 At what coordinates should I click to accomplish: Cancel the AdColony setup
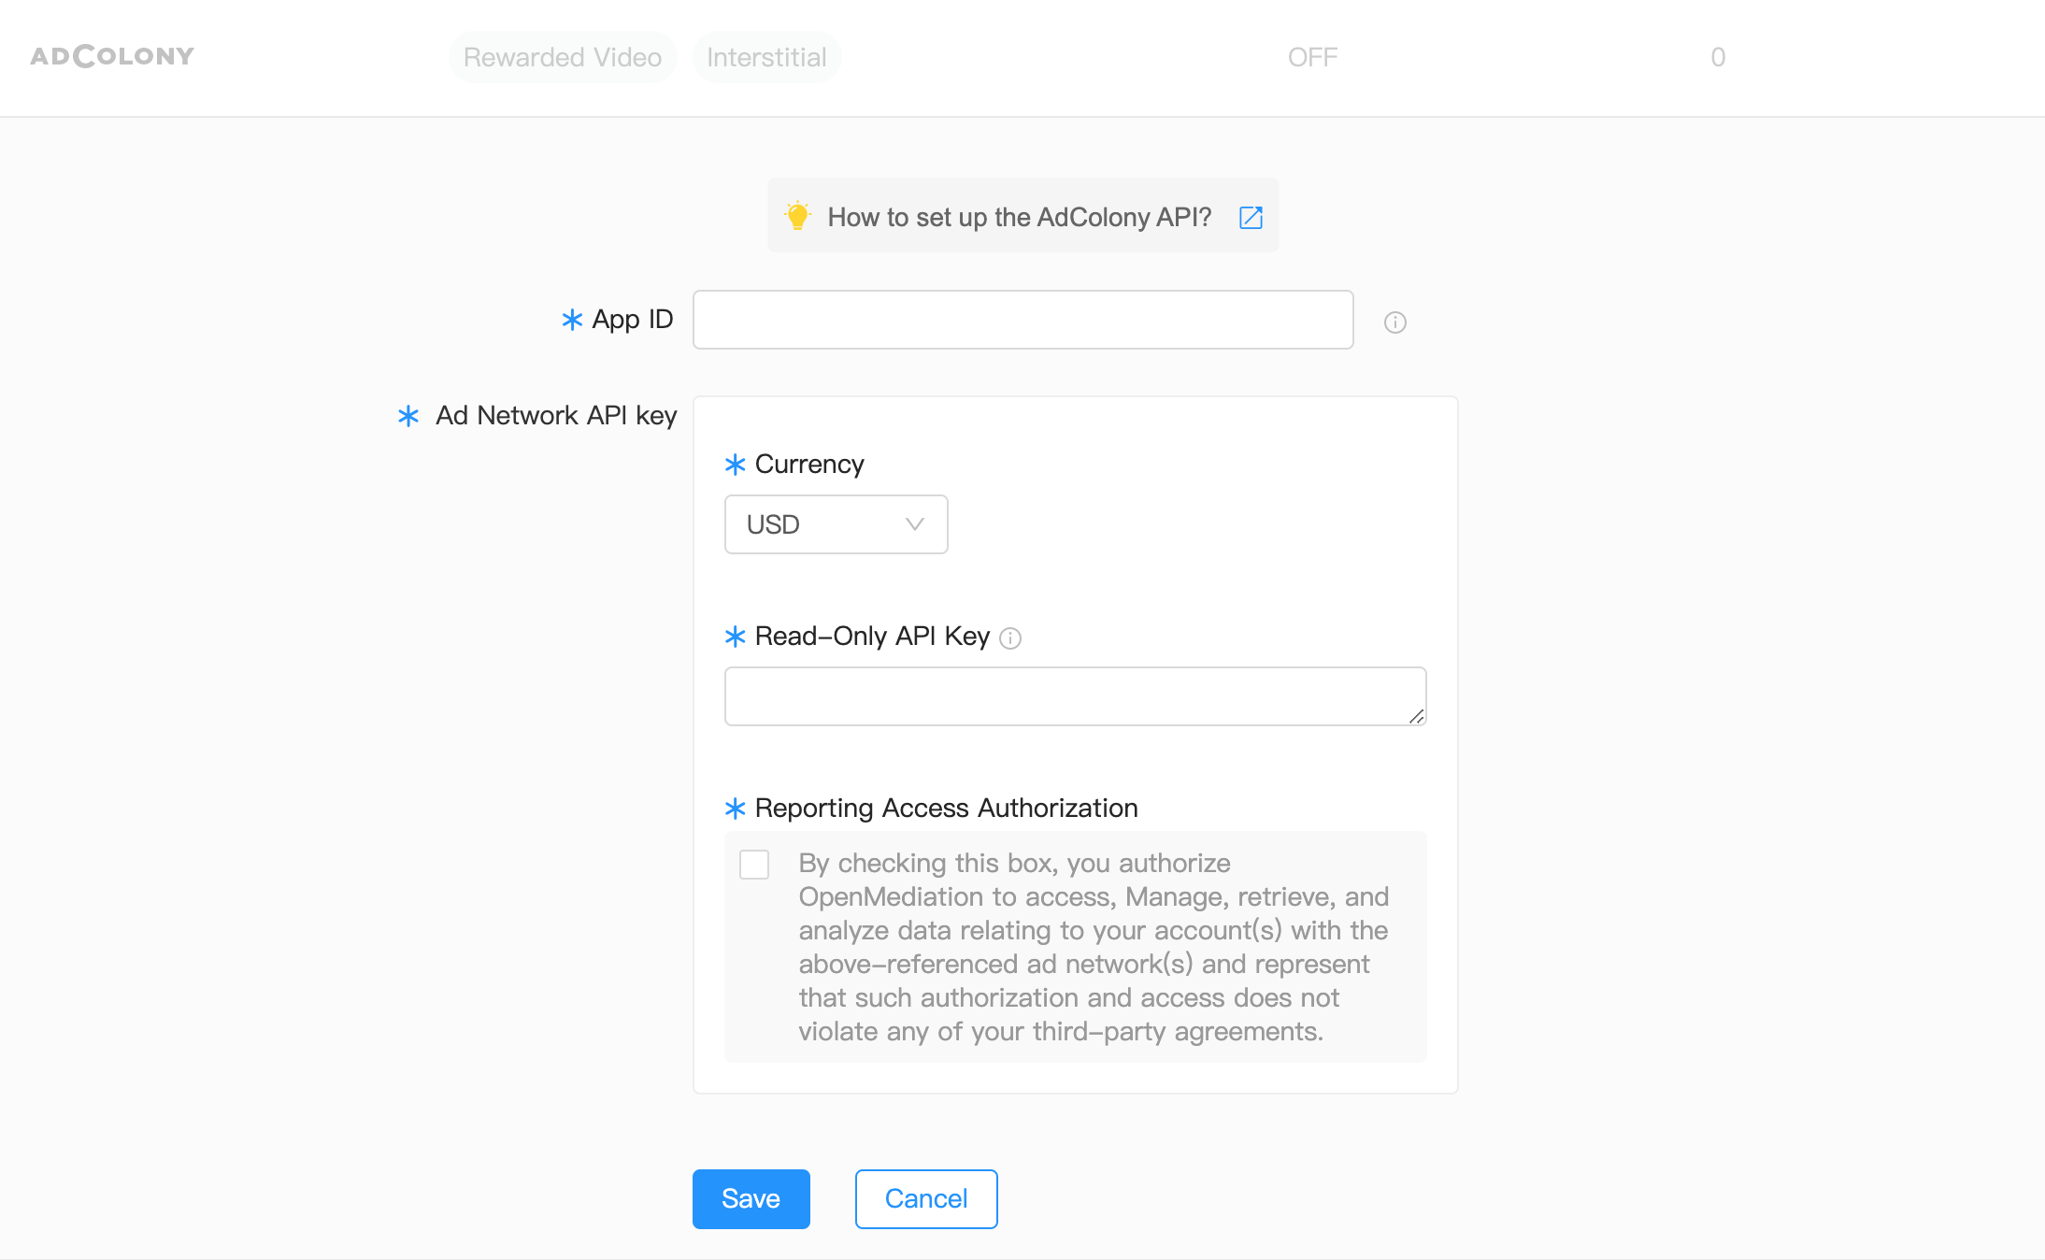[925, 1199]
